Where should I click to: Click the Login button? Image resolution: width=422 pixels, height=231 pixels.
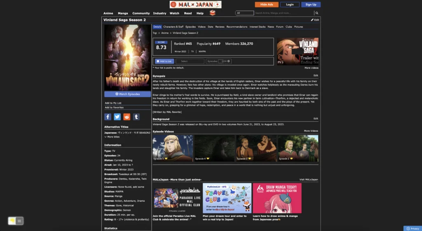point(290,5)
